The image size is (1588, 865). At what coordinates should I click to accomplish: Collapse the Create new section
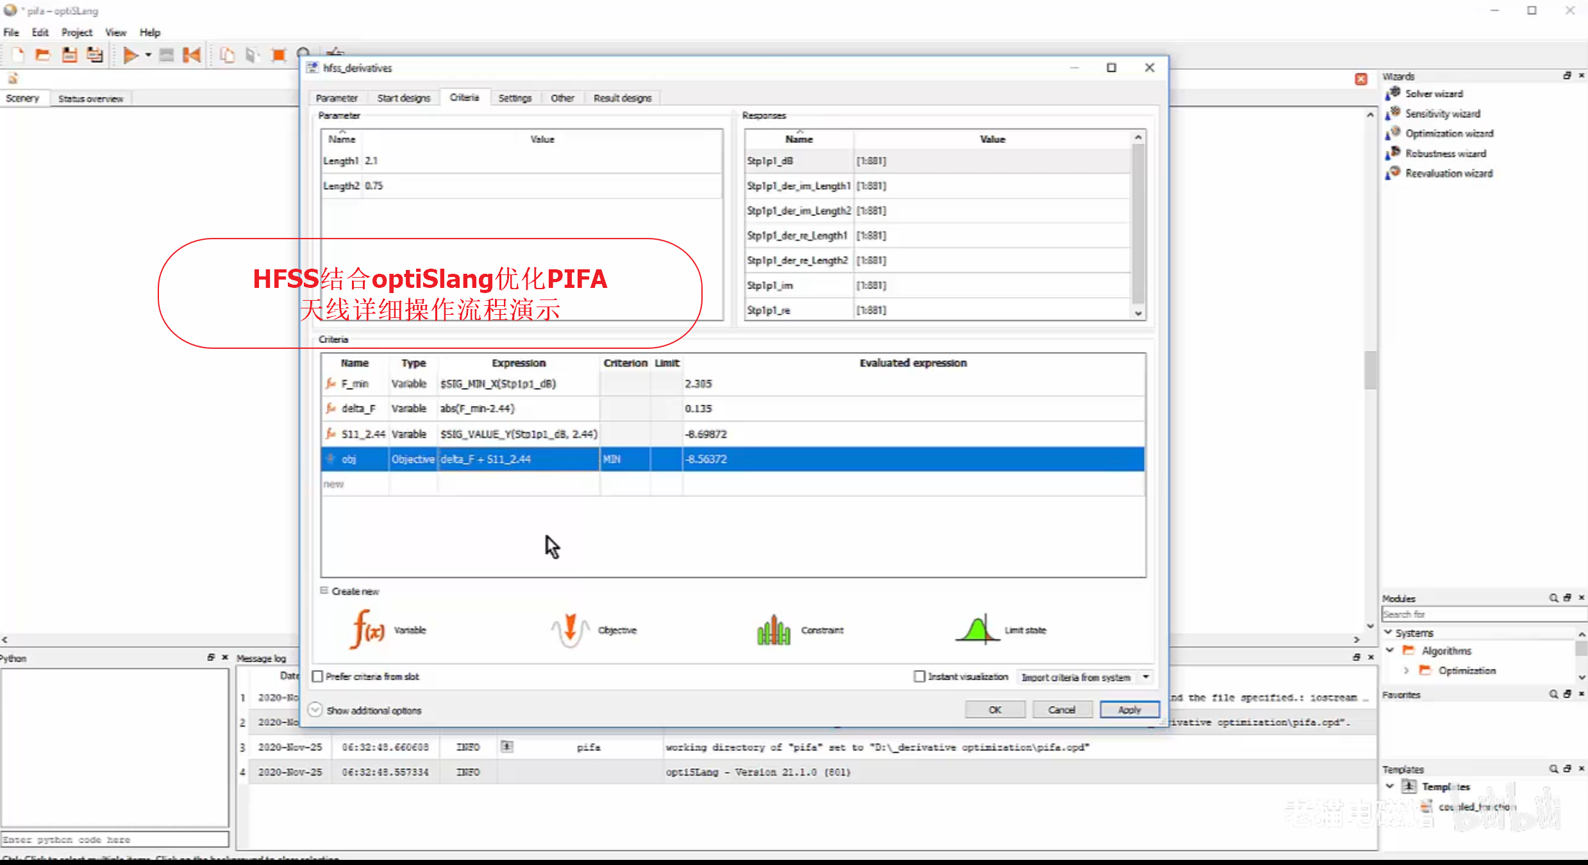324,591
